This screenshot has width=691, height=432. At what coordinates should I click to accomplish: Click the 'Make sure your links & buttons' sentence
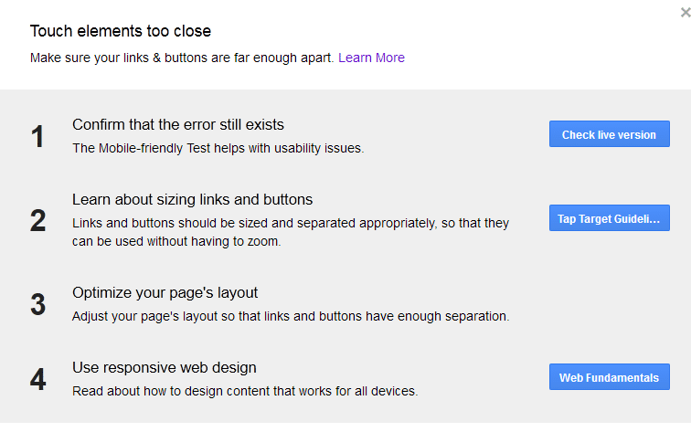[x=183, y=58]
